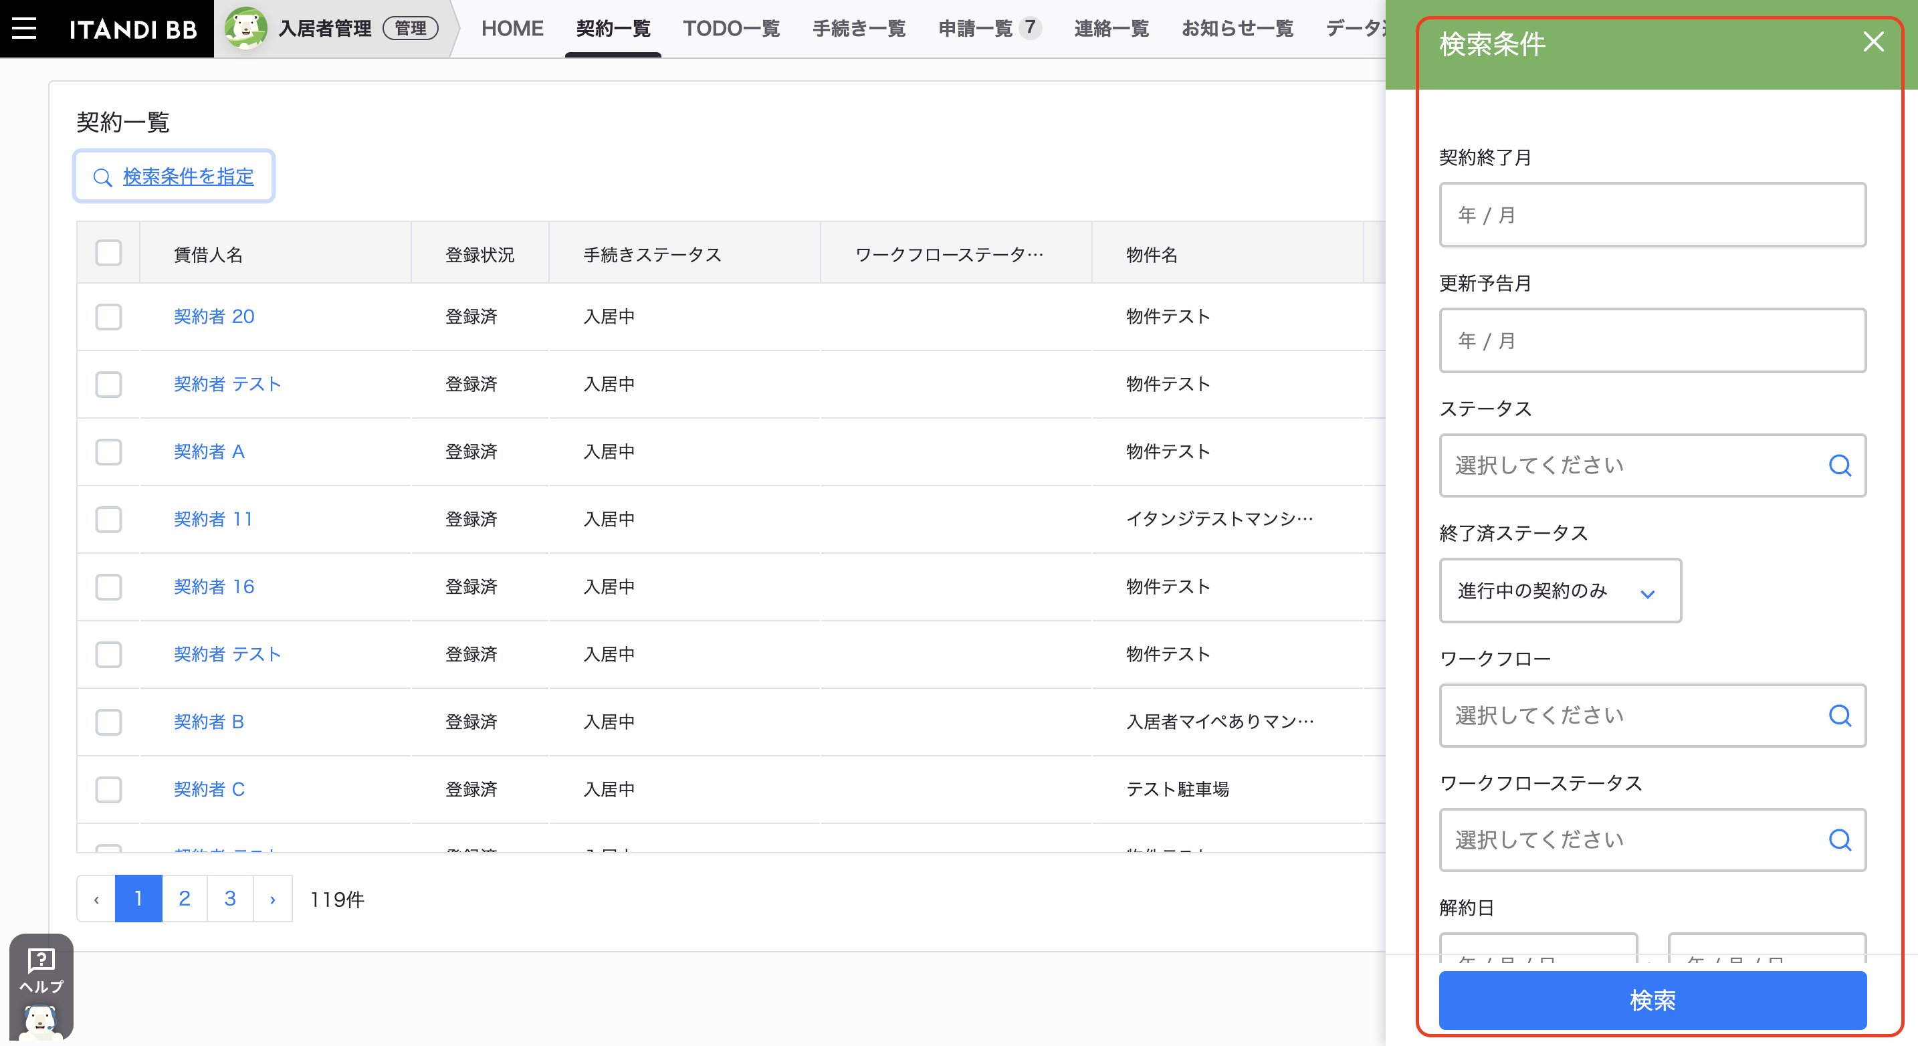Click the 契約終了月 year/month field
Viewport: 1918px width, 1046px height.
click(x=1653, y=215)
